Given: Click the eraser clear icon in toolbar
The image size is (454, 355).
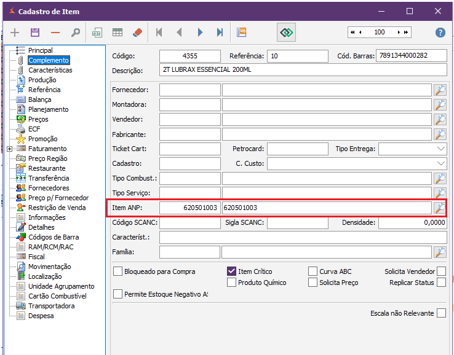Looking at the screenshot, I should click(137, 33).
